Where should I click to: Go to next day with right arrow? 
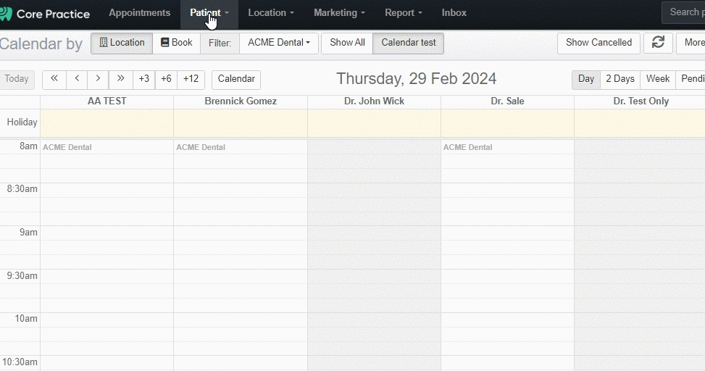click(x=98, y=79)
